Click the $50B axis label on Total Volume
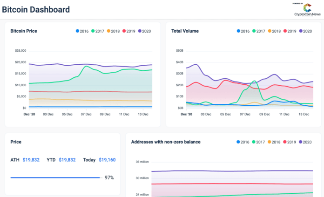The height and width of the screenshot is (197, 324). tap(180, 51)
